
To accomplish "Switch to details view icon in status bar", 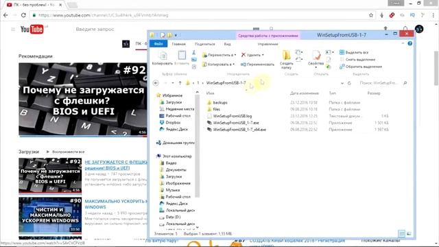I will pyautogui.click(x=402, y=233).
